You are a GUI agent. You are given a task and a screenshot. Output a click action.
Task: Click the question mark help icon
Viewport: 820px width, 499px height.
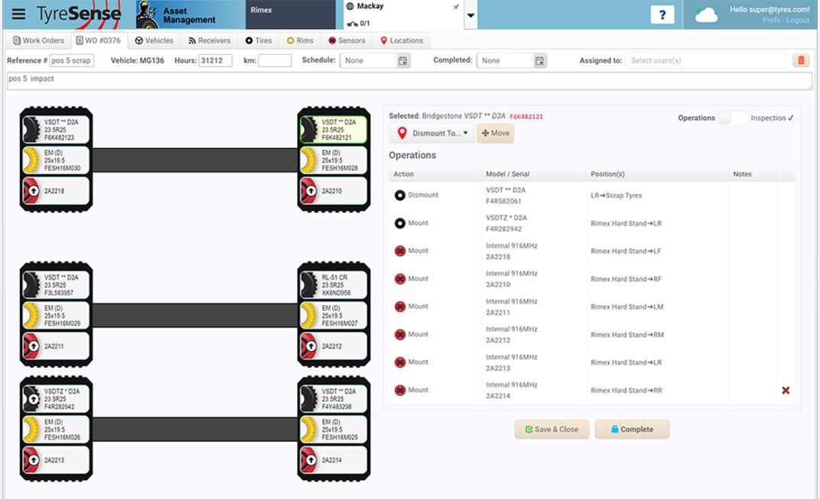661,14
